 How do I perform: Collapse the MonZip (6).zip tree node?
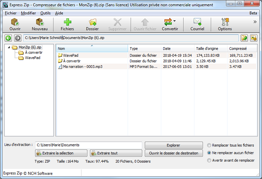9,47
